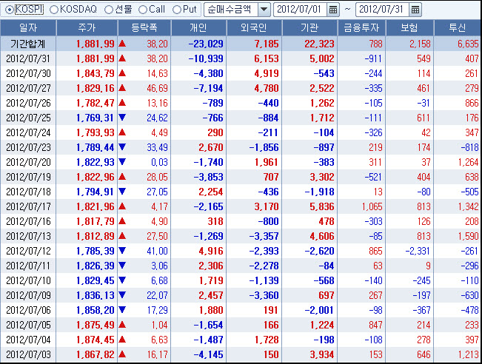
Task: Click the 41.00 등락폭 value
Action: [x=158, y=252]
